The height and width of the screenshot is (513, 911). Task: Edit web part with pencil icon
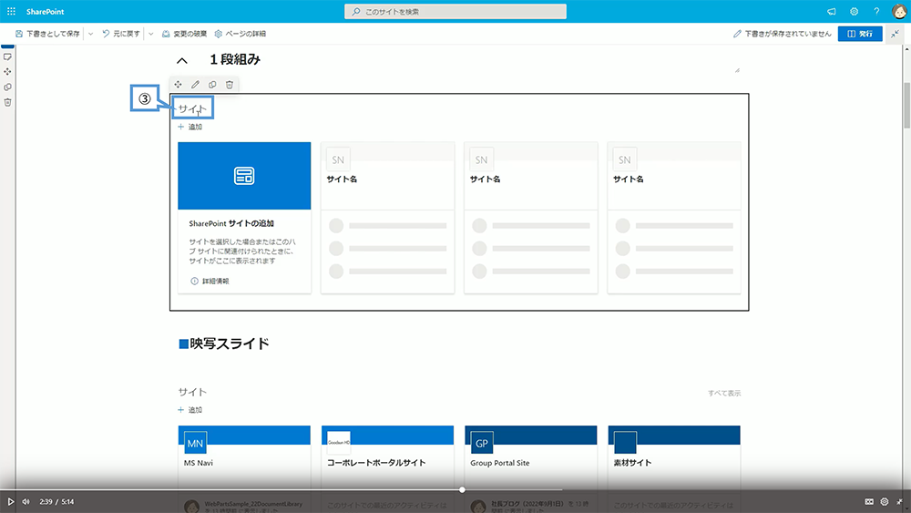(195, 85)
